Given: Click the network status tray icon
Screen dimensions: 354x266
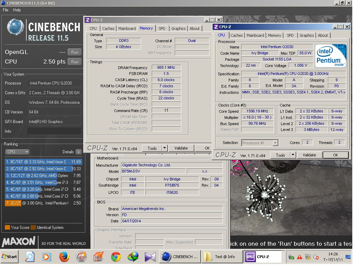Looking at the screenshot, I should click(x=308, y=257).
